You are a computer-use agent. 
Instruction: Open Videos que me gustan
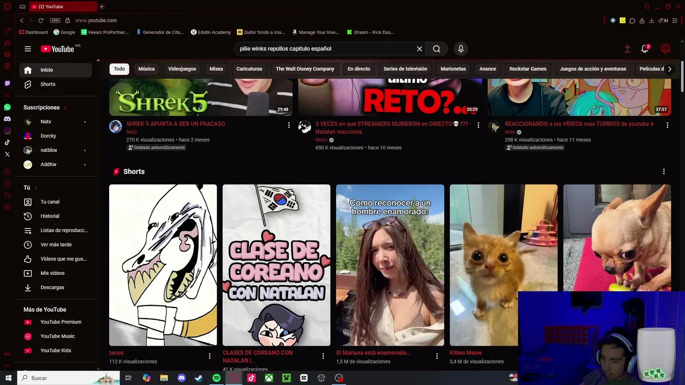coord(56,259)
